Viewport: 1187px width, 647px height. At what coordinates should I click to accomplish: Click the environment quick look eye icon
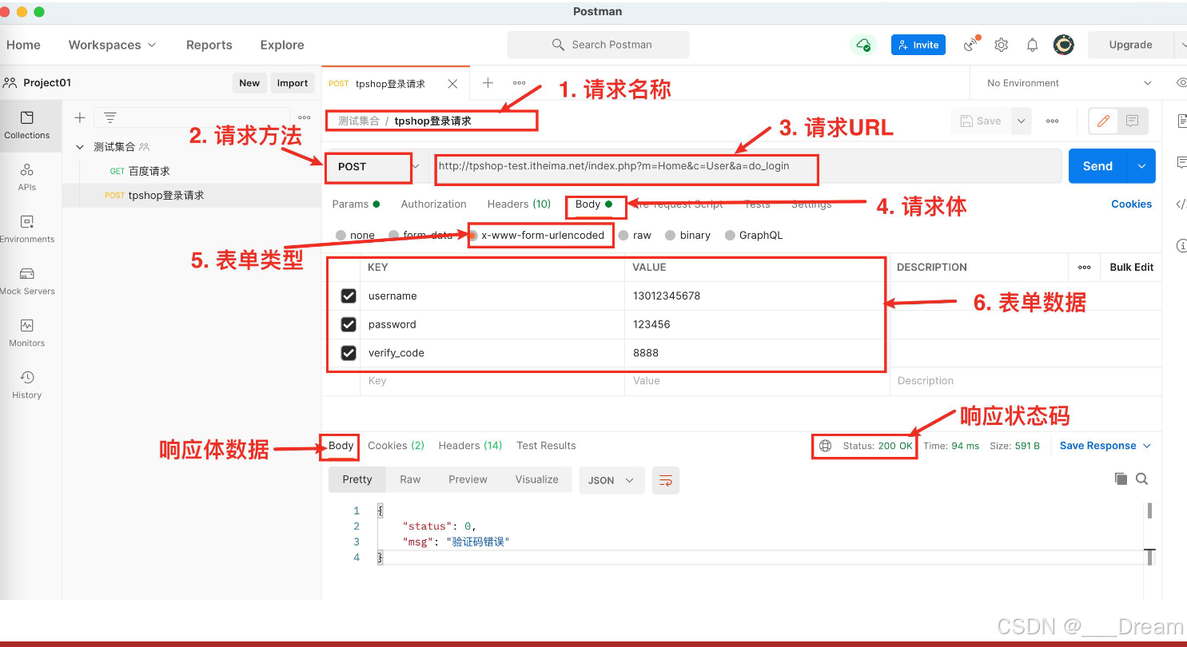click(1181, 83)
